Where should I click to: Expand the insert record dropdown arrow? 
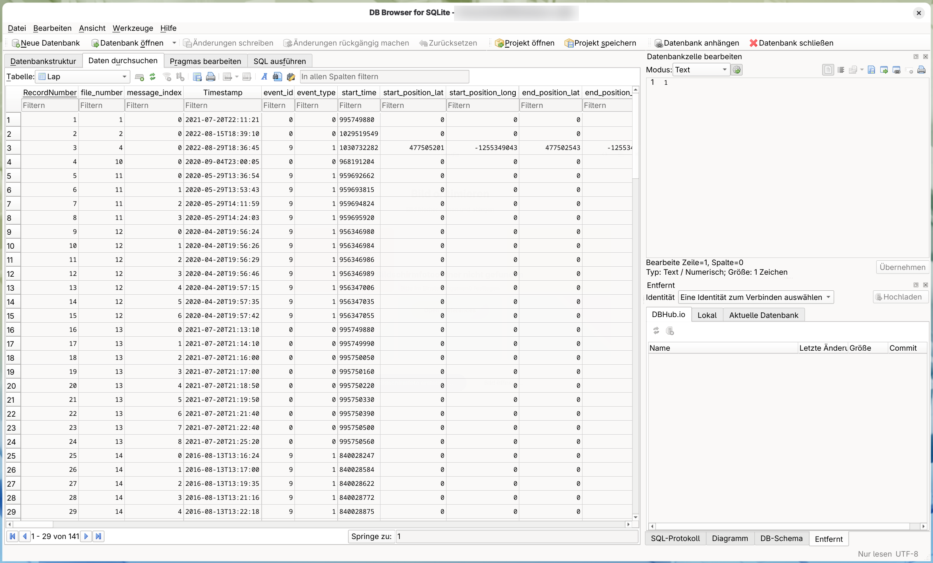pos(237,77)
